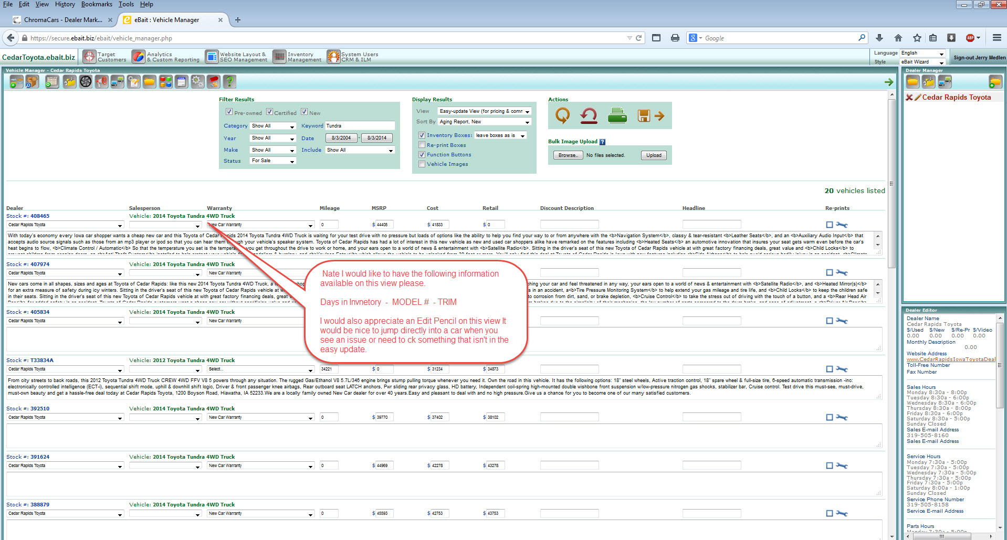
Task: Click the Upload button
Action: (654, 155)
